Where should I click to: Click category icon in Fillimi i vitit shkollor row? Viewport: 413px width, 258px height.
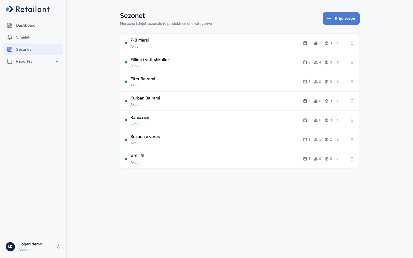pyautogui.click(x=316, y=62)
